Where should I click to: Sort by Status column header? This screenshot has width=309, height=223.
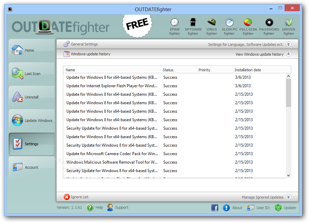pos(179,70)
